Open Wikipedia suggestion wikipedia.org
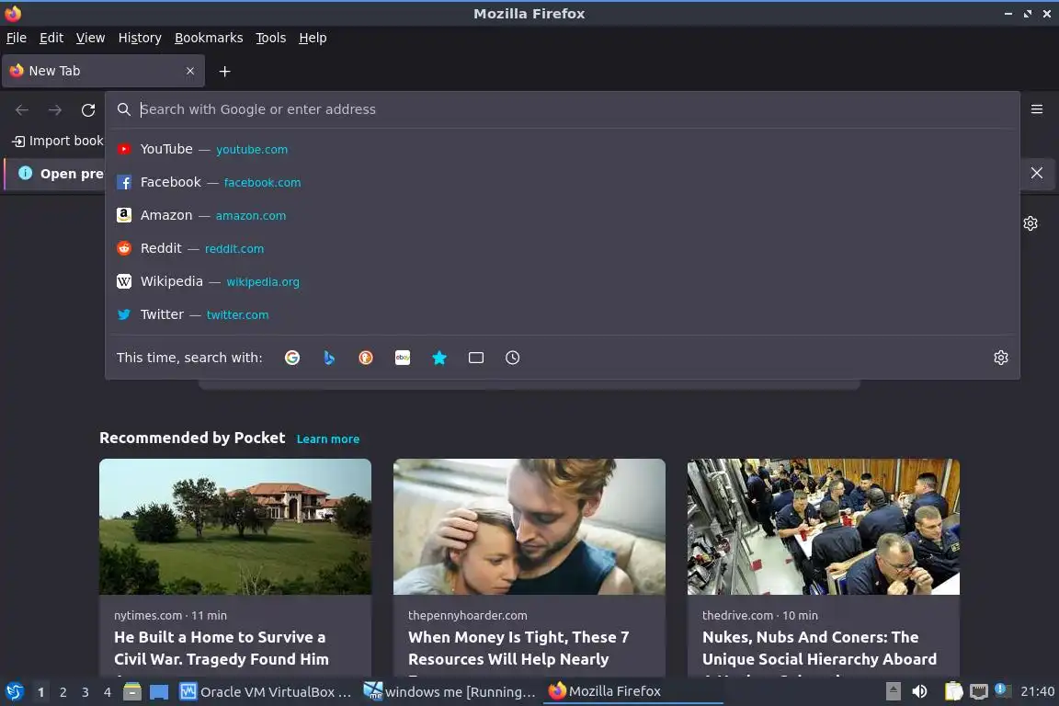The width and height of the screenshot is (1059, 706). 562,281
